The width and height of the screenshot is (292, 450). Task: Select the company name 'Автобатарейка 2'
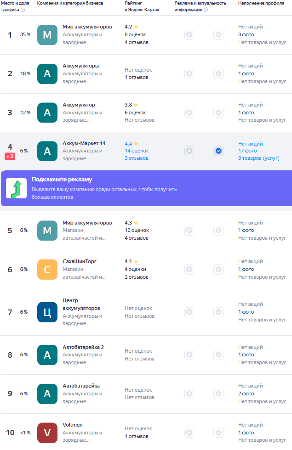click(83, 347)
